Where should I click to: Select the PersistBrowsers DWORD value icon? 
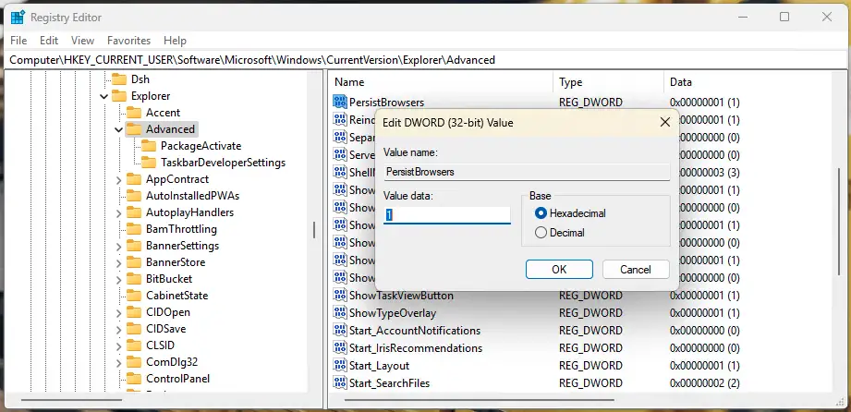click(x=340, y=102)
